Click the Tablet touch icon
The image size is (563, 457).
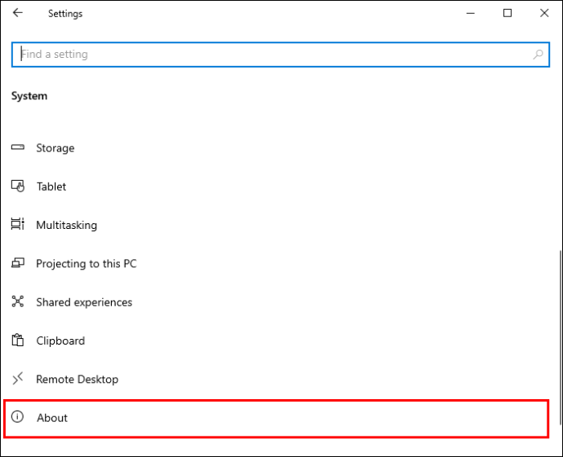tap(18, 186)
